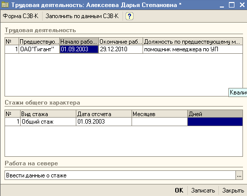This screenshot has width=247, height=196.
Task: Click the window icon in title bar
Action: (5, 5)
